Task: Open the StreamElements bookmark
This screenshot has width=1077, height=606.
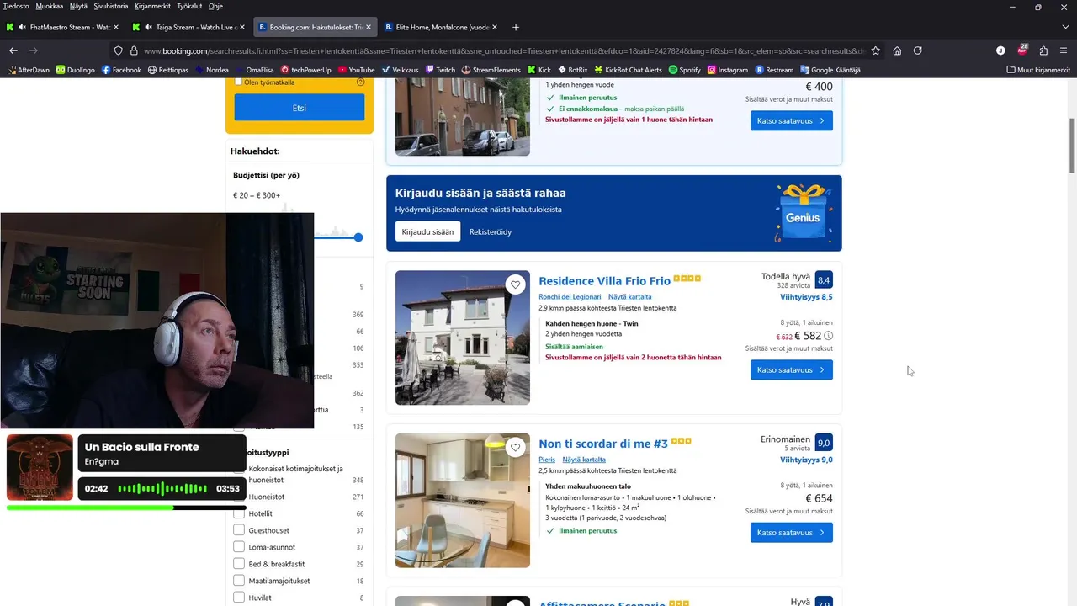Action: pos(491,70)
